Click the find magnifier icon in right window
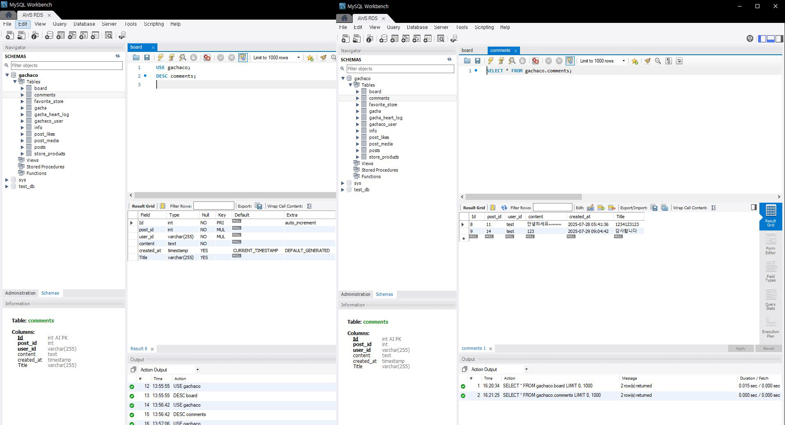Image resolution: width=785 pixels, height=425 pixels. (x=658, y=61)
